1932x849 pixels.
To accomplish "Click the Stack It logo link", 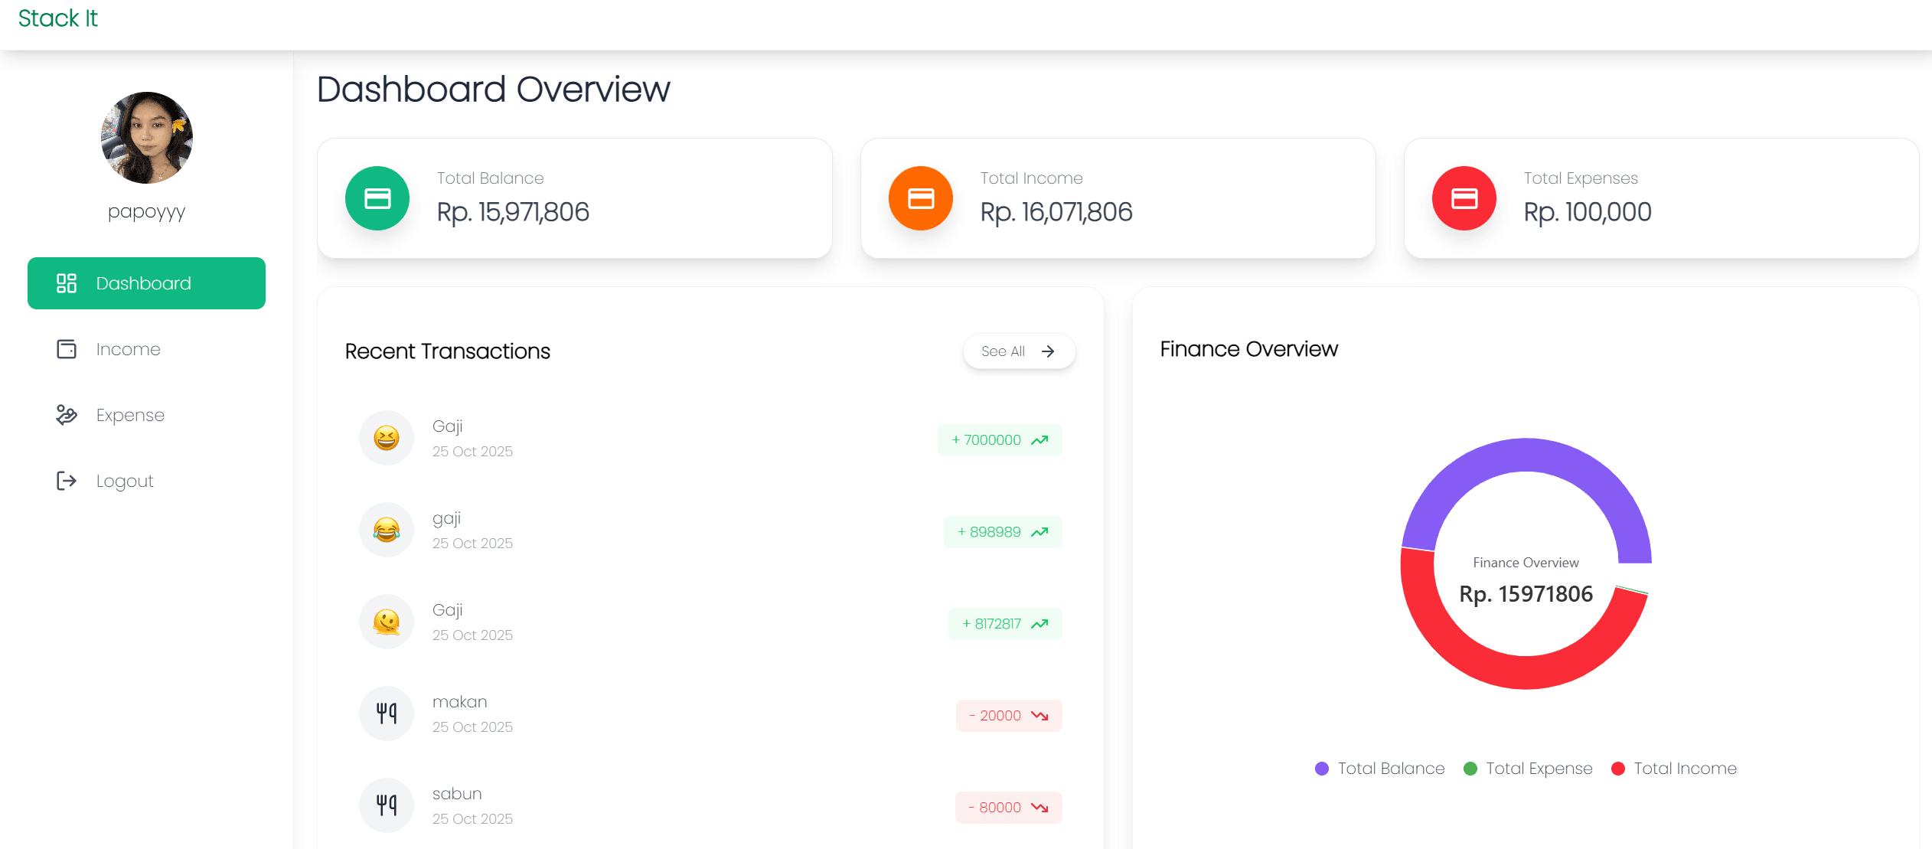I will (57, 18).
